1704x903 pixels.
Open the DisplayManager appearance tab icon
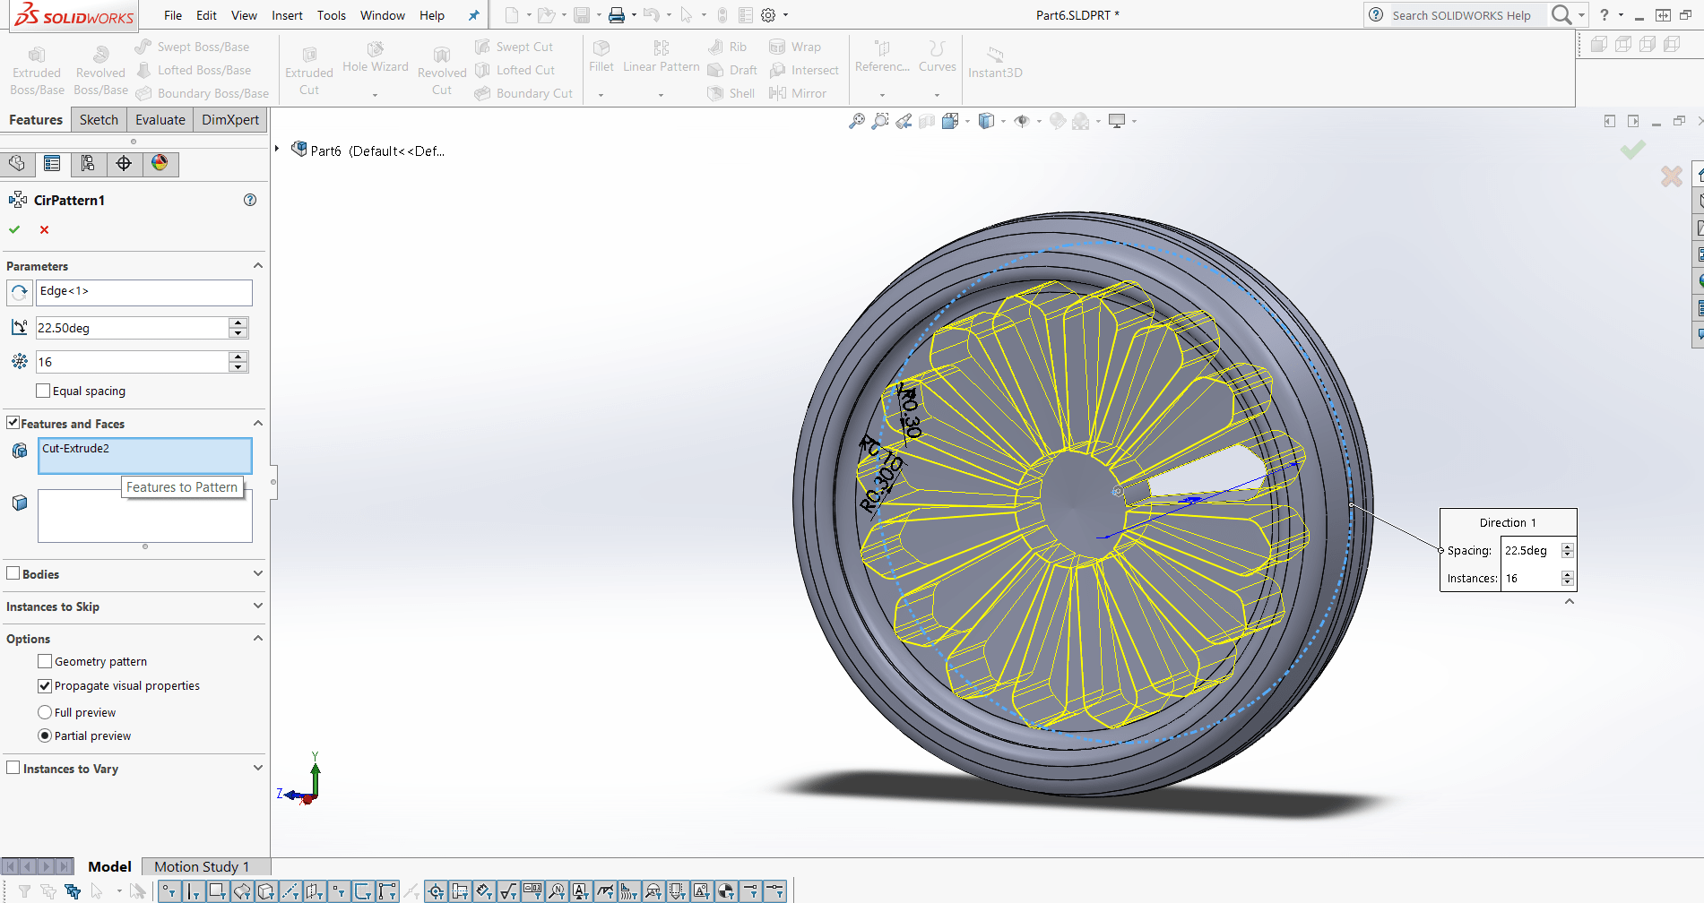tap(160, 163)
